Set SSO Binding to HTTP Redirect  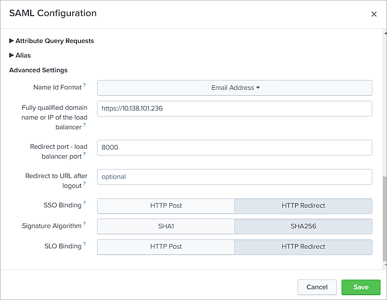point(303,206)
